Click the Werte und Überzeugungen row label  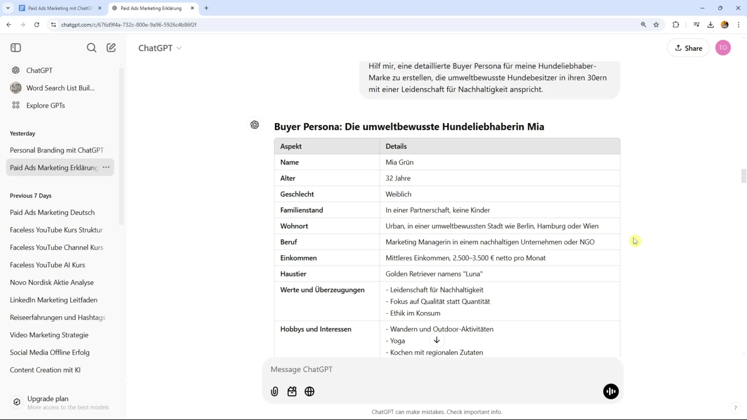tap(322, 290)
